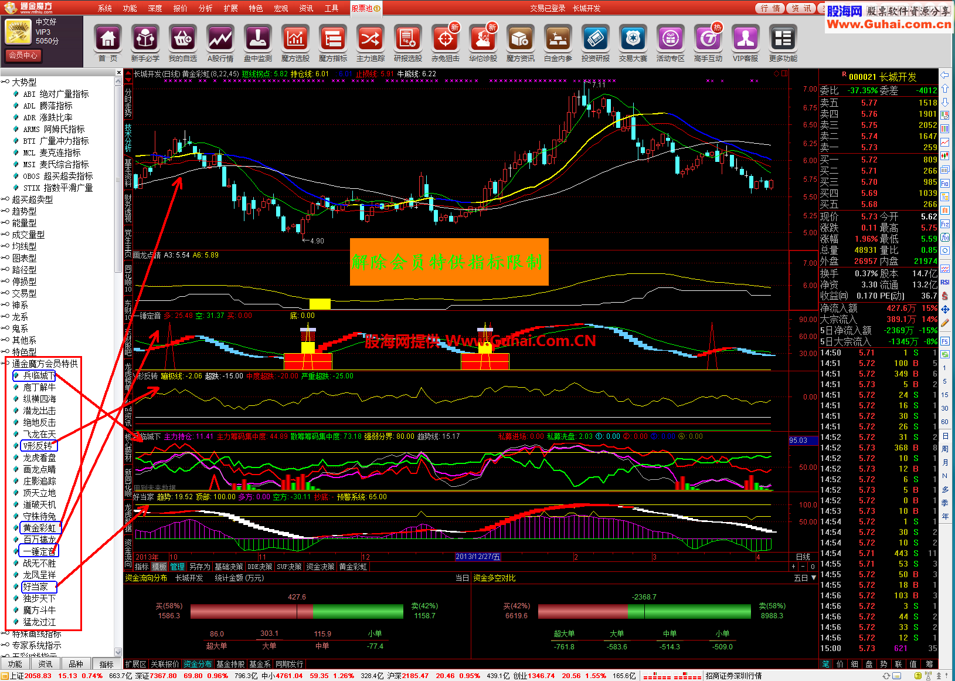955x681 pixels.
Task: Open the 新手必学 beginner guide icon
Action: pyautogui.click(x=145, y=43)
